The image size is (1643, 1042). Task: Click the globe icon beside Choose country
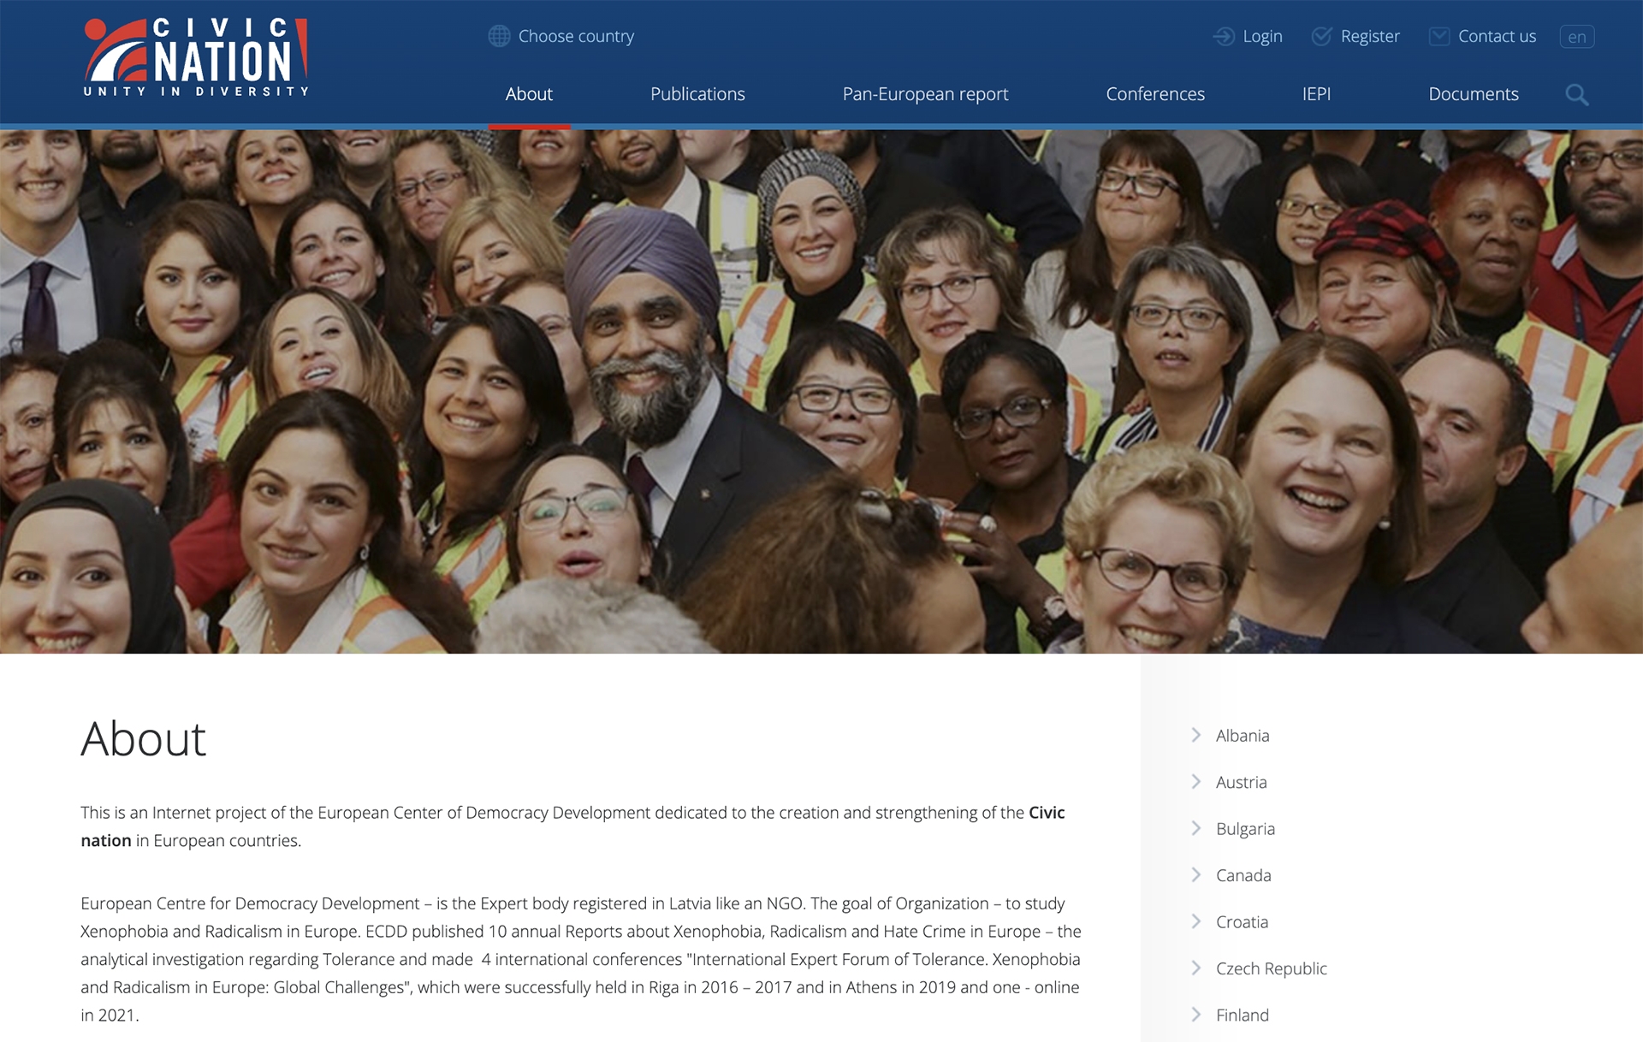tap(499, 36)
